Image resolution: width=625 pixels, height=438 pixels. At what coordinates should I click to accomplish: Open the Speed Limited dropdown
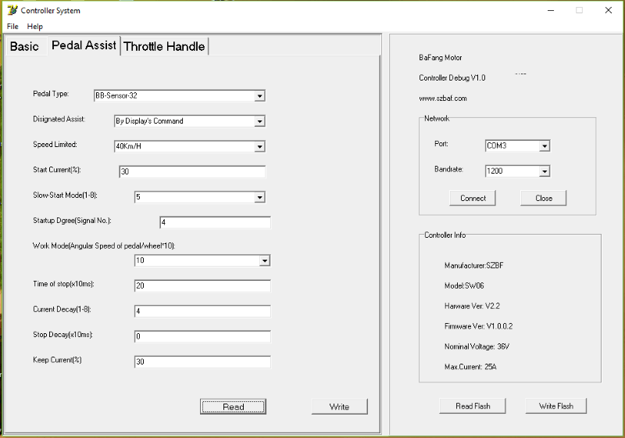pyautogui.click(x=259, y=147)
